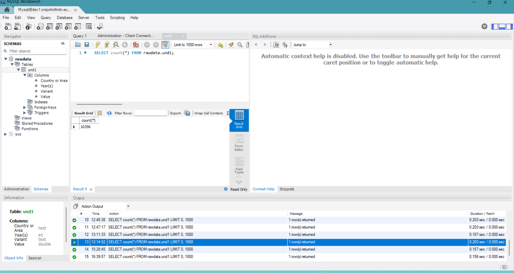
Task: Refresh the result grid data
Action: point(109,113)
